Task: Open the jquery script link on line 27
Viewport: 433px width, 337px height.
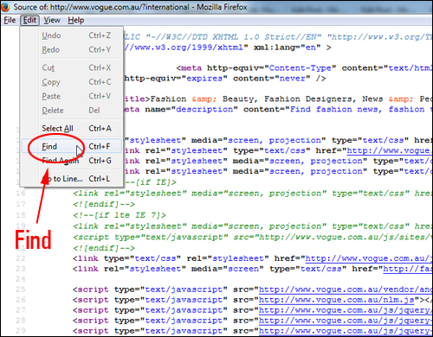Action: 346,310
